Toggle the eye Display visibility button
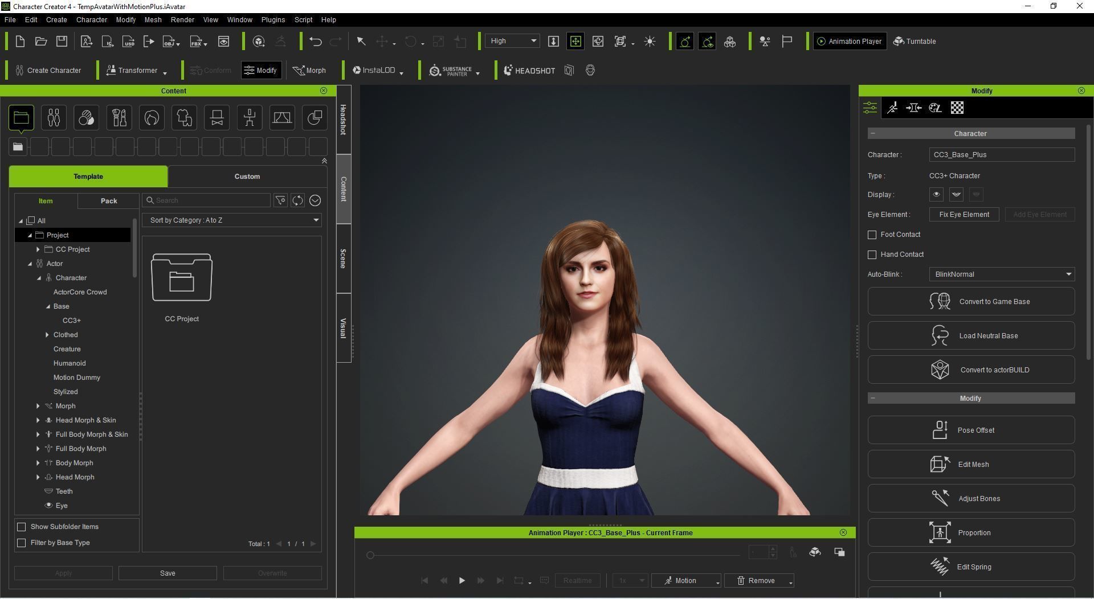Image resolution: width=1094 pixels, height=599 pixels. [936, 195]
